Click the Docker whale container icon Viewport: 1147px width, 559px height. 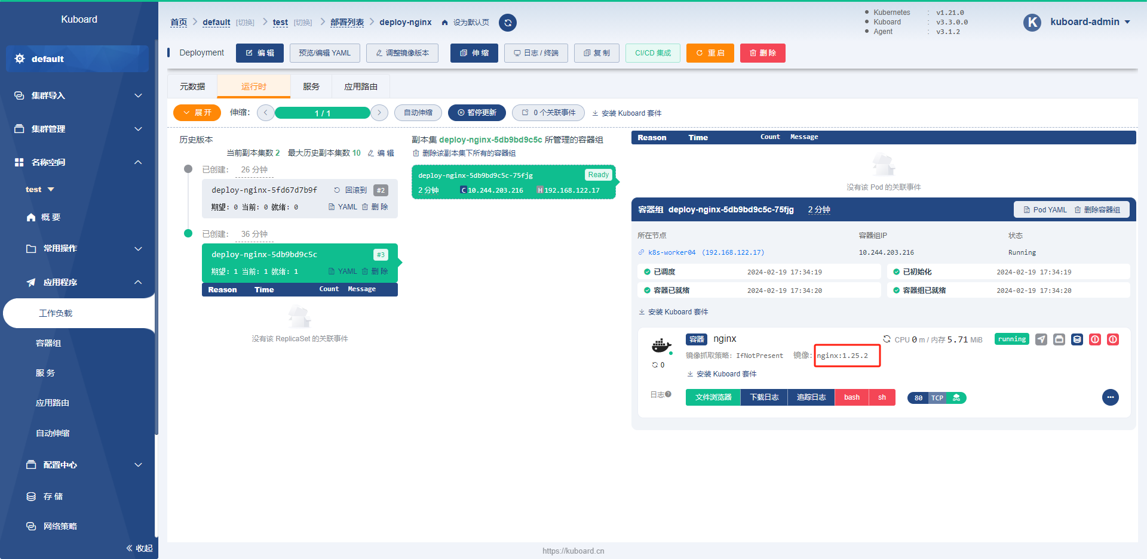[x=661, y=345]
